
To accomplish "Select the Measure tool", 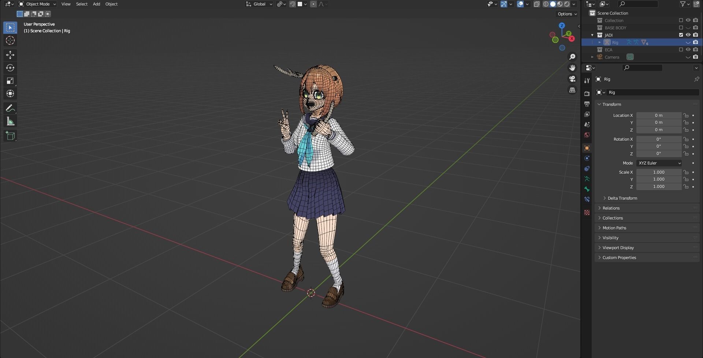I will click(x=10, y=121).
